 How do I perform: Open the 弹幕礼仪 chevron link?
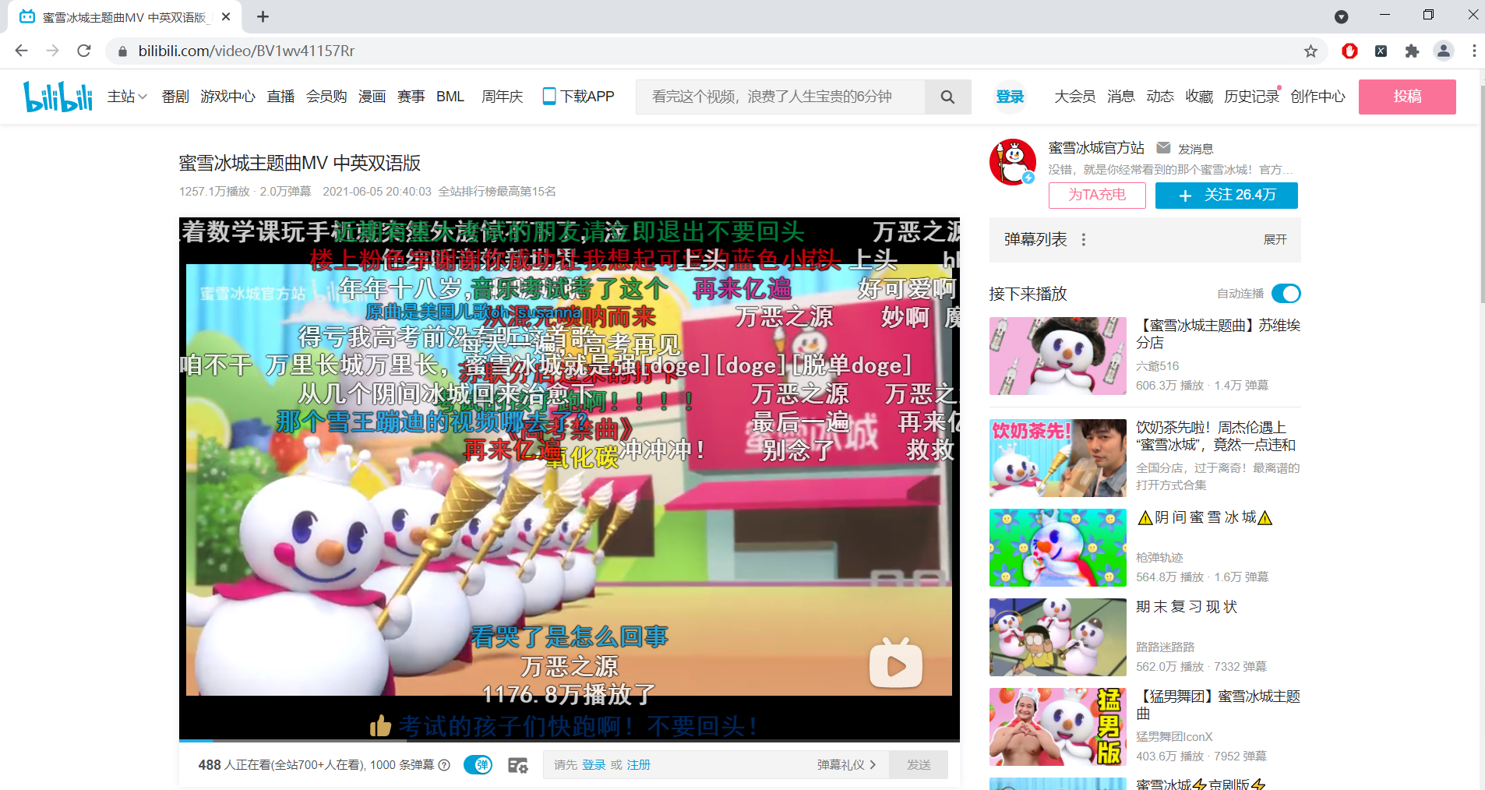(x=846, y=765)
